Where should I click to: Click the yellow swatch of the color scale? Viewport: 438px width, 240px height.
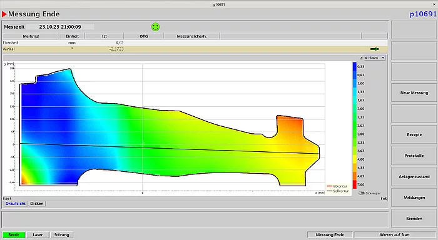click(355, 159)
